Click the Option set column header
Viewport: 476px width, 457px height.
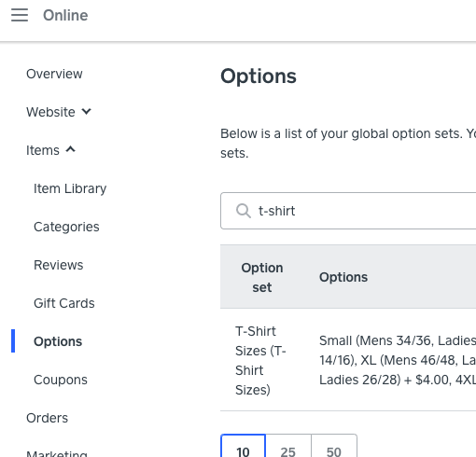[262, 277]
